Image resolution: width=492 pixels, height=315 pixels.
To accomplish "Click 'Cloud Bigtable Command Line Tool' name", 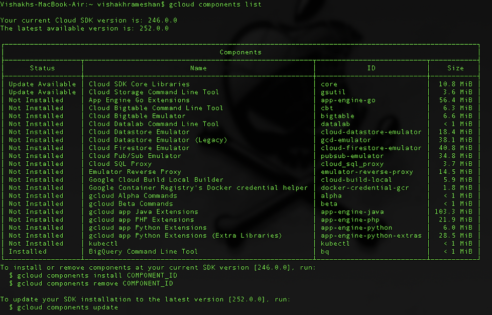I will pyautogui.click(x=156, y=108).
